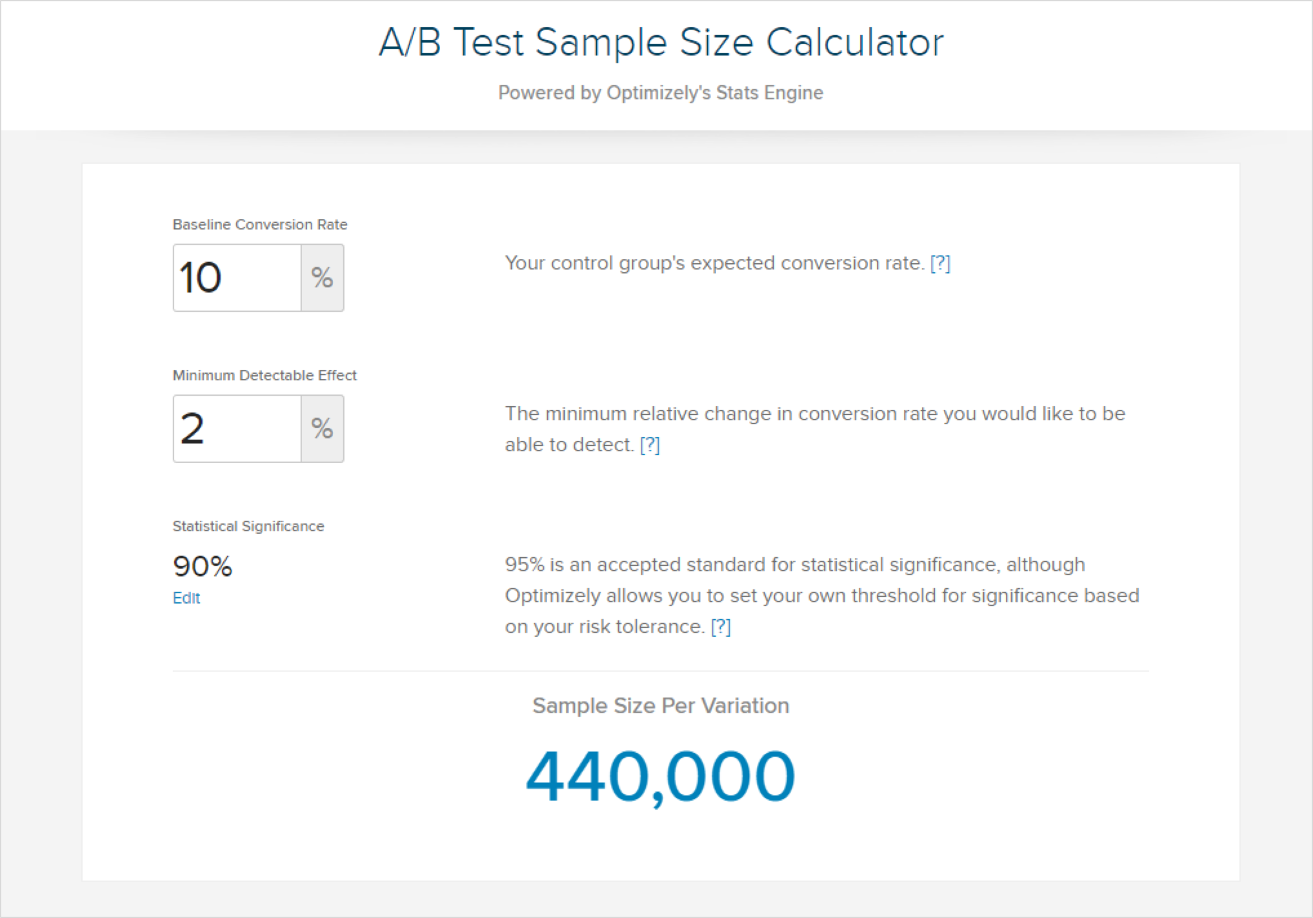
Task: Click the 'Minimum Detectable Effect' label
Action: pos(265,376)
